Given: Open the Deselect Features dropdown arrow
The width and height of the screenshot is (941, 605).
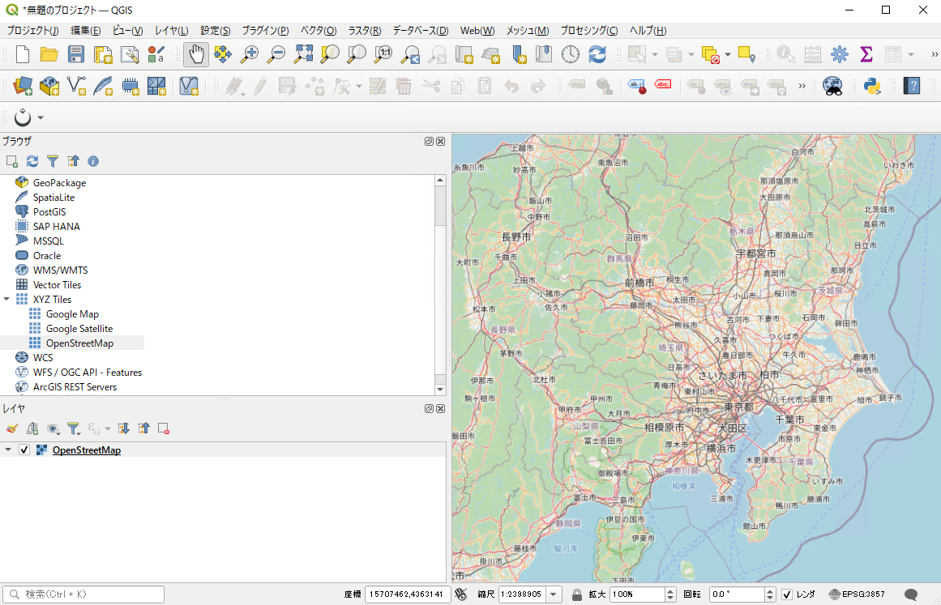Looking at the screenshot, I should [728, 54].
